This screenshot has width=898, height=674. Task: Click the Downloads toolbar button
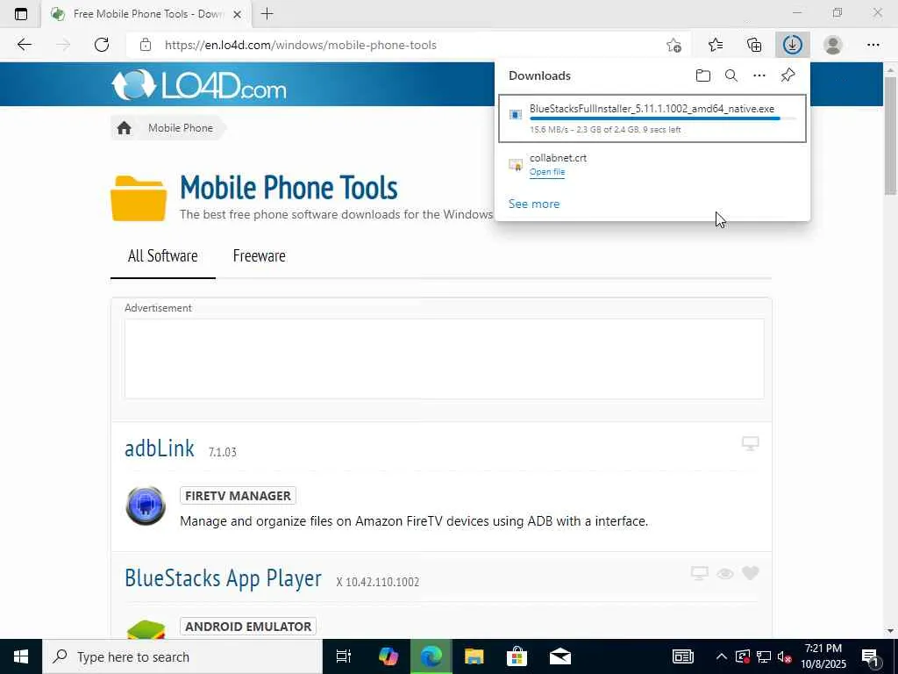click(793, 45)
